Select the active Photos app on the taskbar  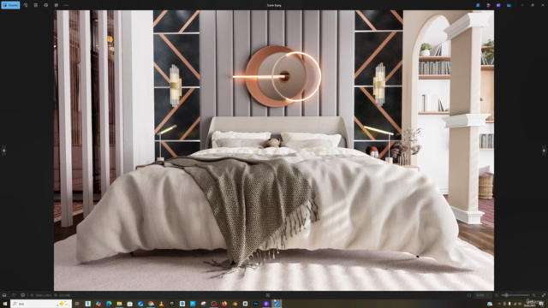[x=277, y=304]
